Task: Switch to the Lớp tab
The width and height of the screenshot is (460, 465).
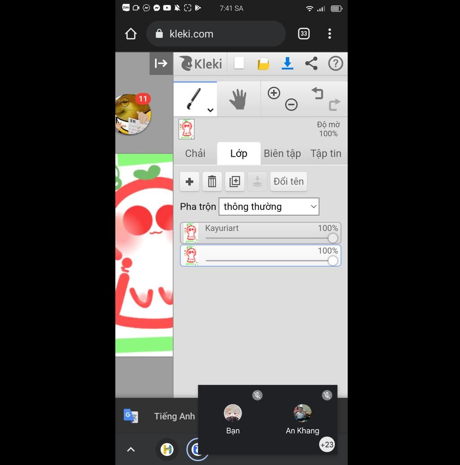Action: (x=239, y=153)
